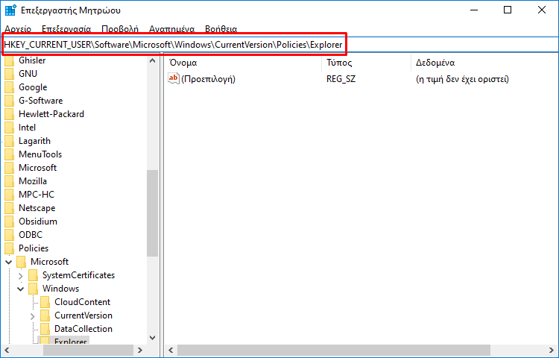Click folder icon beside ODBC
This screenshot has width=559, height=358.
(x=9, y=235)
